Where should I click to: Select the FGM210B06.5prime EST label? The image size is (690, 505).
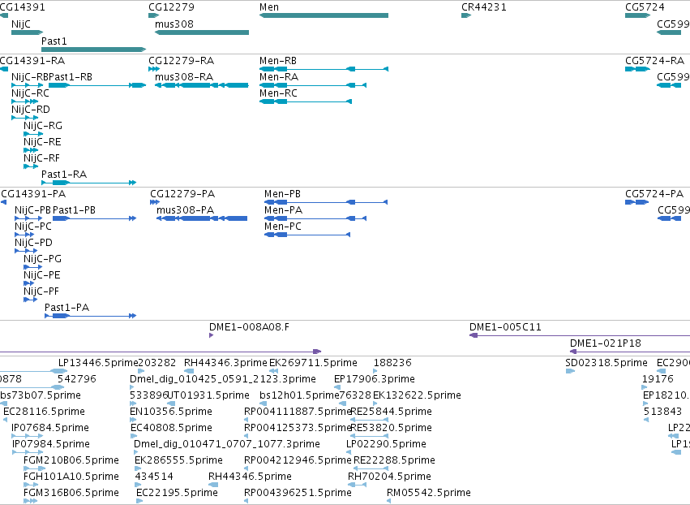pyautogui.click(x=71, y=460)
